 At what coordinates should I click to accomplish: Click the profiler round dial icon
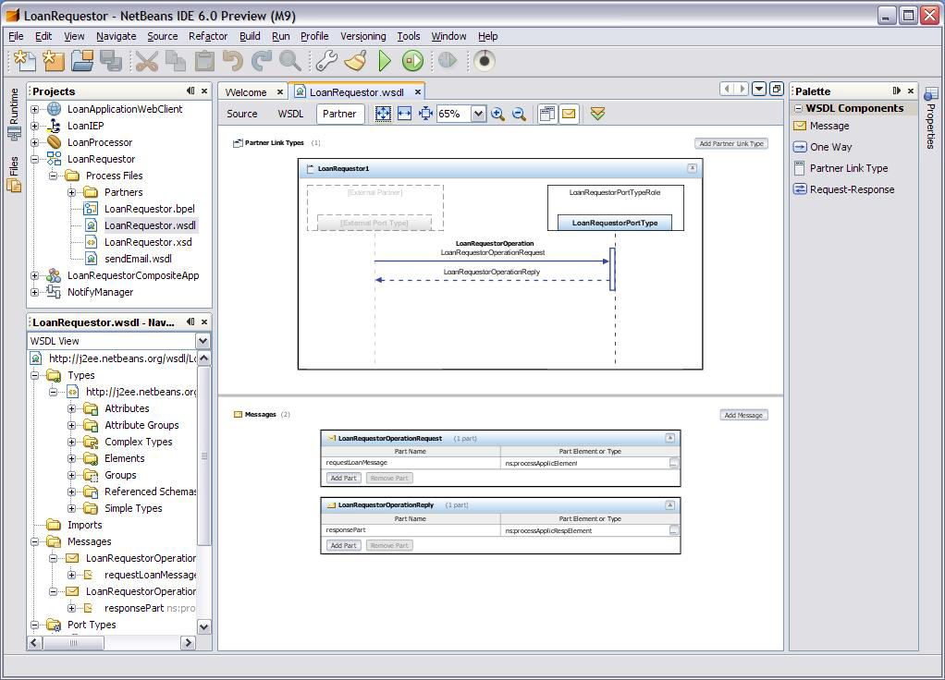coord(484,61)
